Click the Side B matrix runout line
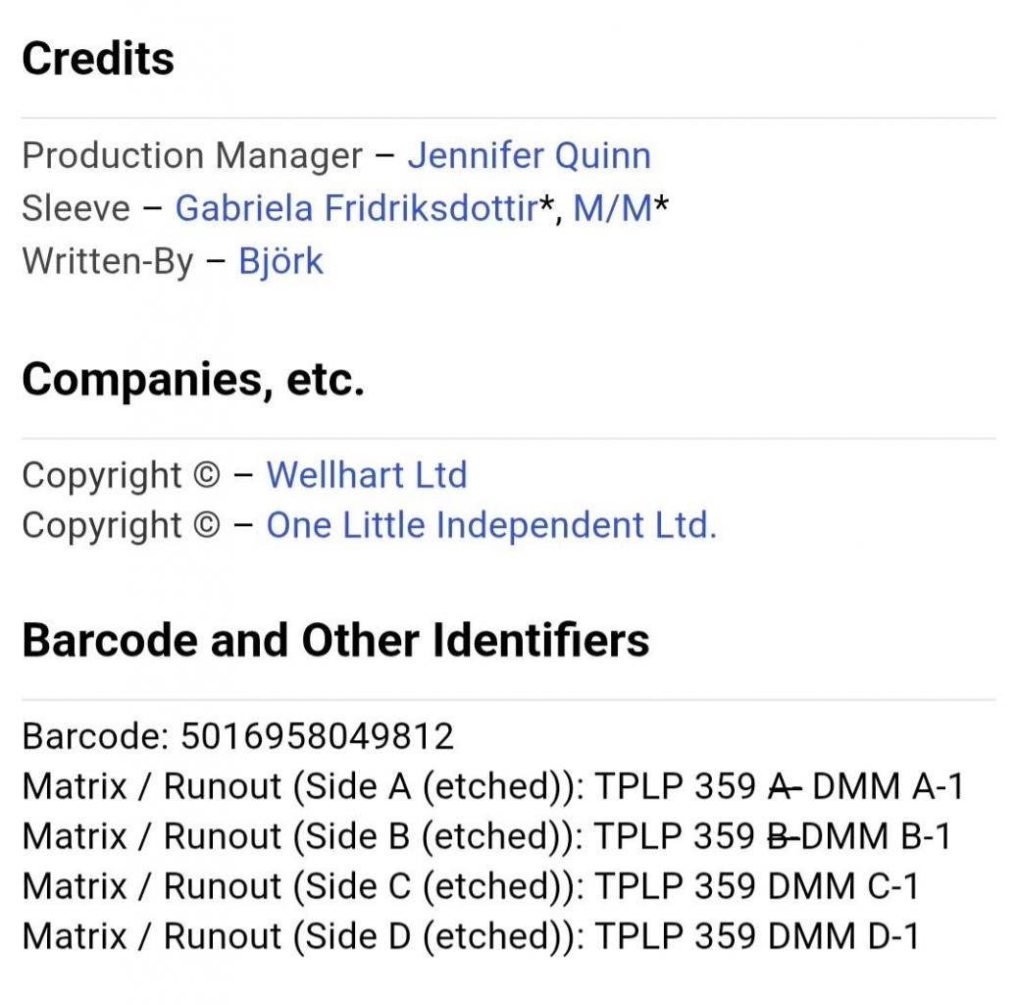This screenshot has width=1017, height=1005. point(486,836)
